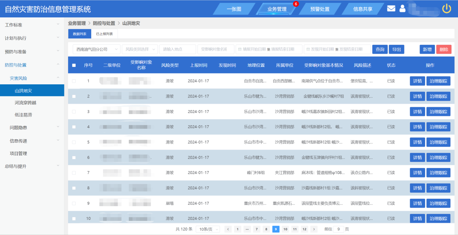Check the checkbox for row 6
Viewport: 458px width, 235px height.
tap(74, 158)
